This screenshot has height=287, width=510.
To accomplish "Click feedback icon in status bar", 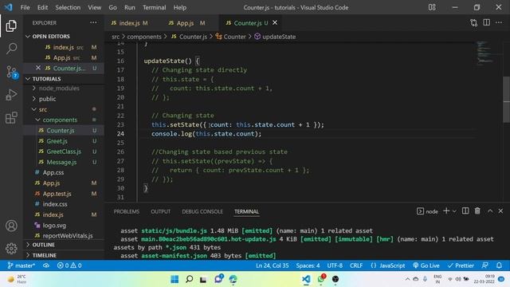I will 485,265.
